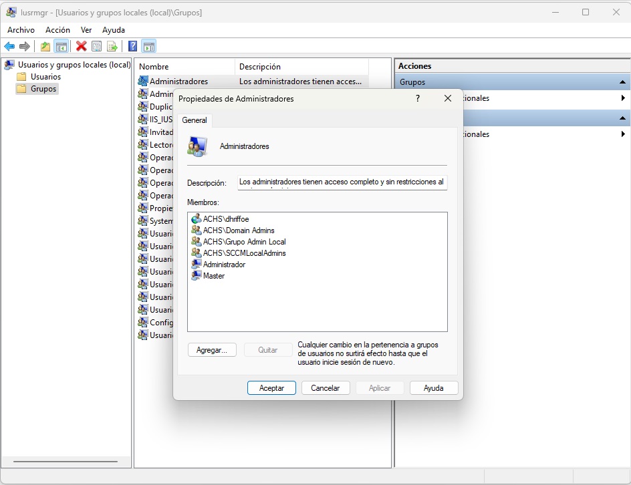Image resolution: width=631 pixels, height=485 pixels.
Task: Open the Acción menu
Action: tap(57, 30)
